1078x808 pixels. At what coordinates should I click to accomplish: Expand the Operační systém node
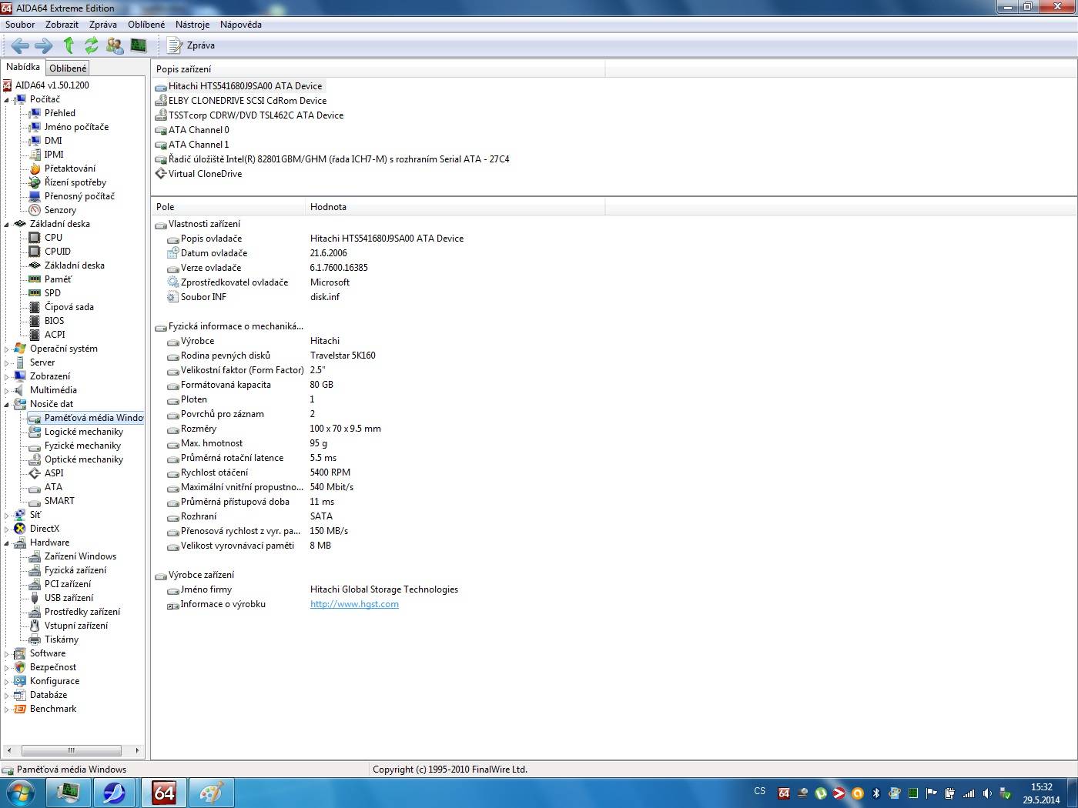[x=7, y=349]
